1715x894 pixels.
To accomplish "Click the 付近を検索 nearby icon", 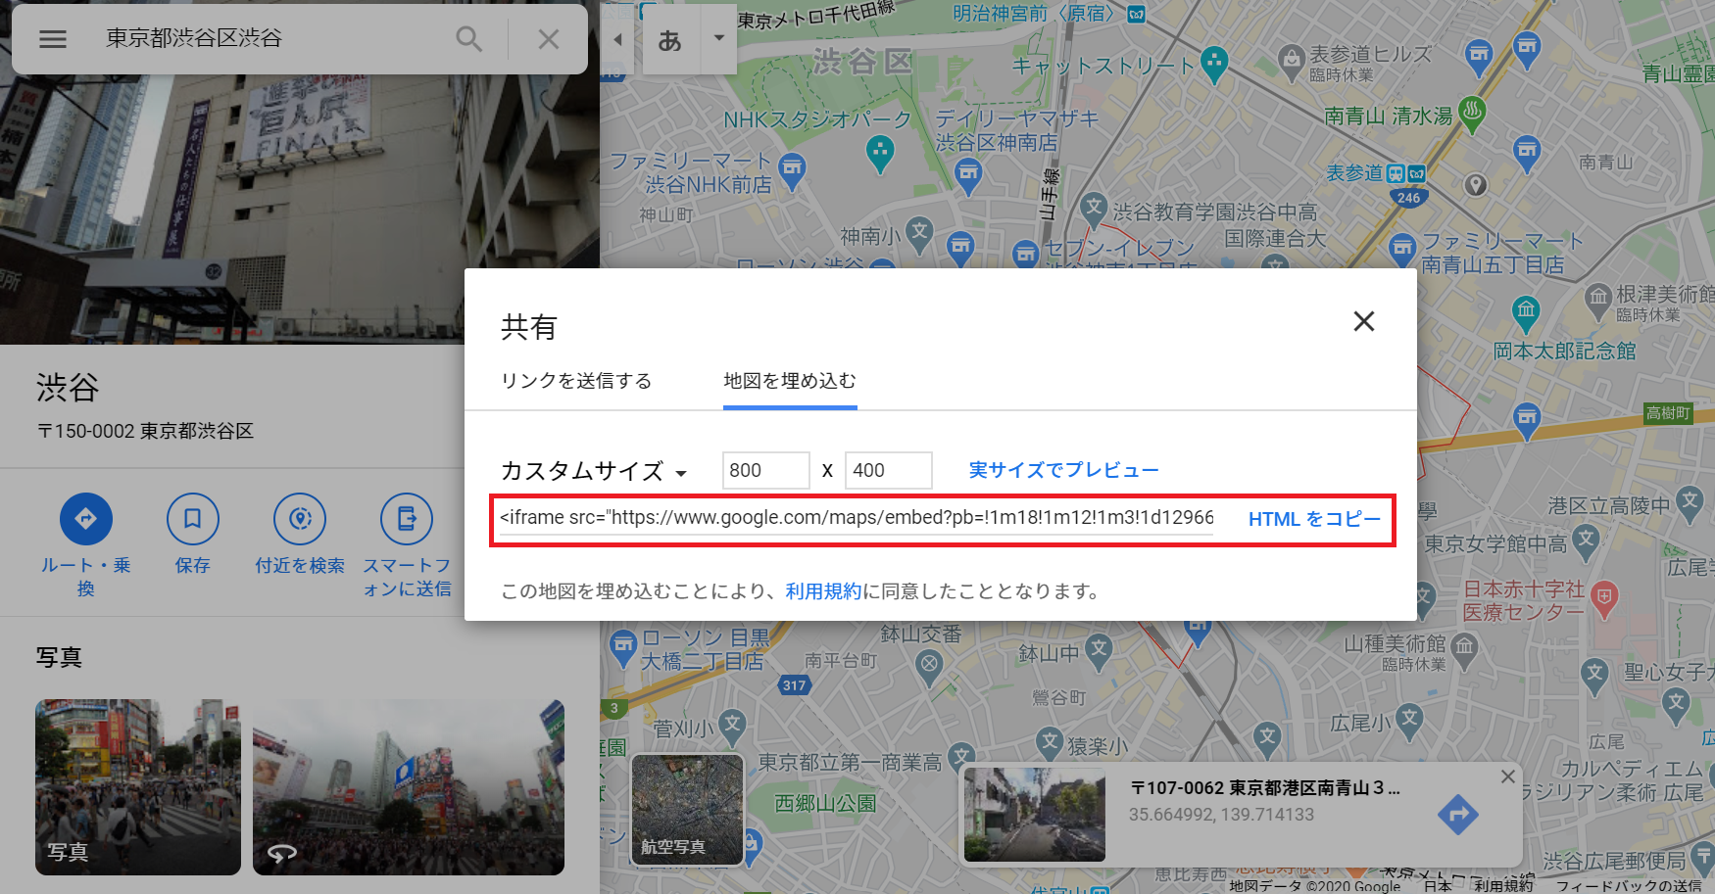I will click(x=300, y=519).
